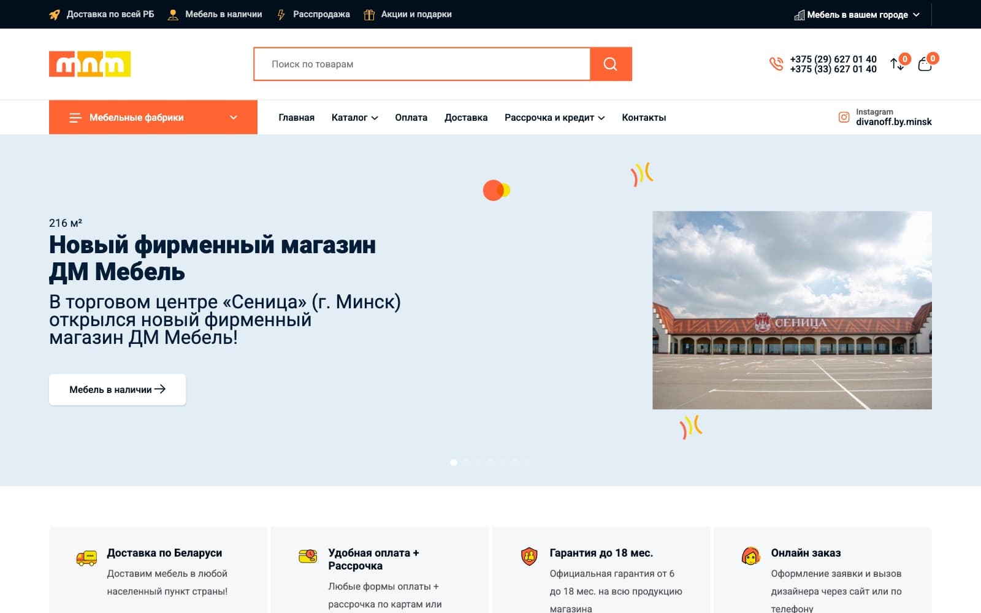Click the hamburger icon in Мебельные фабрики

click(75, 118)
